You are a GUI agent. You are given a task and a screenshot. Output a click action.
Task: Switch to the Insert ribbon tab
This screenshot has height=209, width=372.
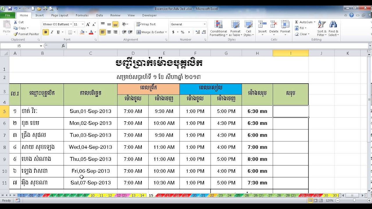(x=40, y=15)
